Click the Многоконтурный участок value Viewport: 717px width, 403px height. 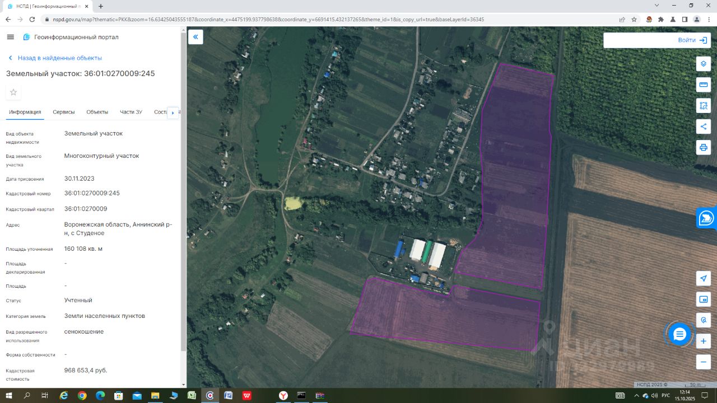click(102, 156)
